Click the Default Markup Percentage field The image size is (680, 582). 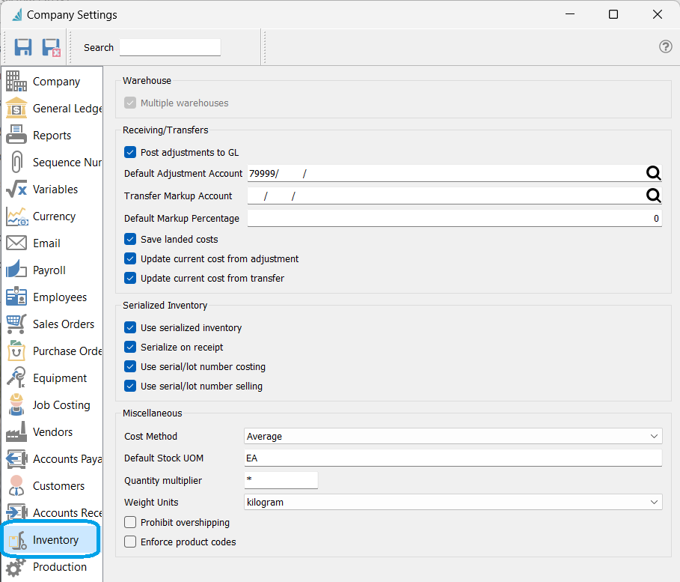pos(455,219)
